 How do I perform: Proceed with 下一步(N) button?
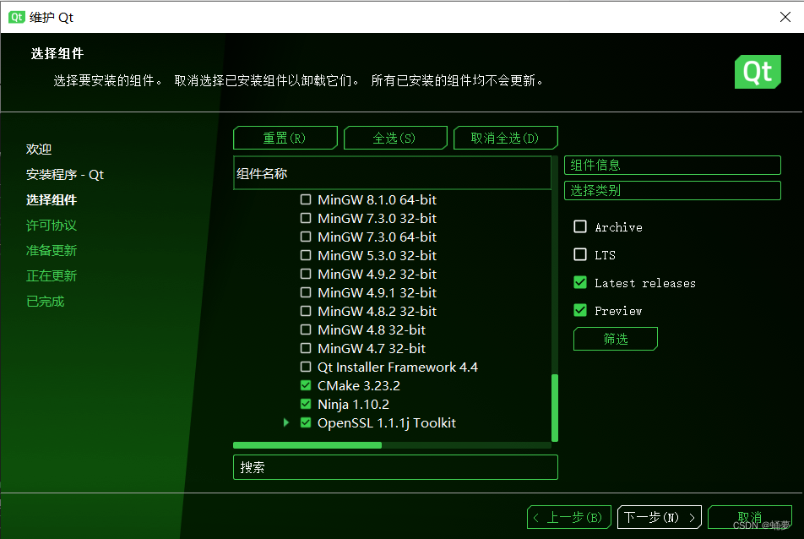click(660, 518)
